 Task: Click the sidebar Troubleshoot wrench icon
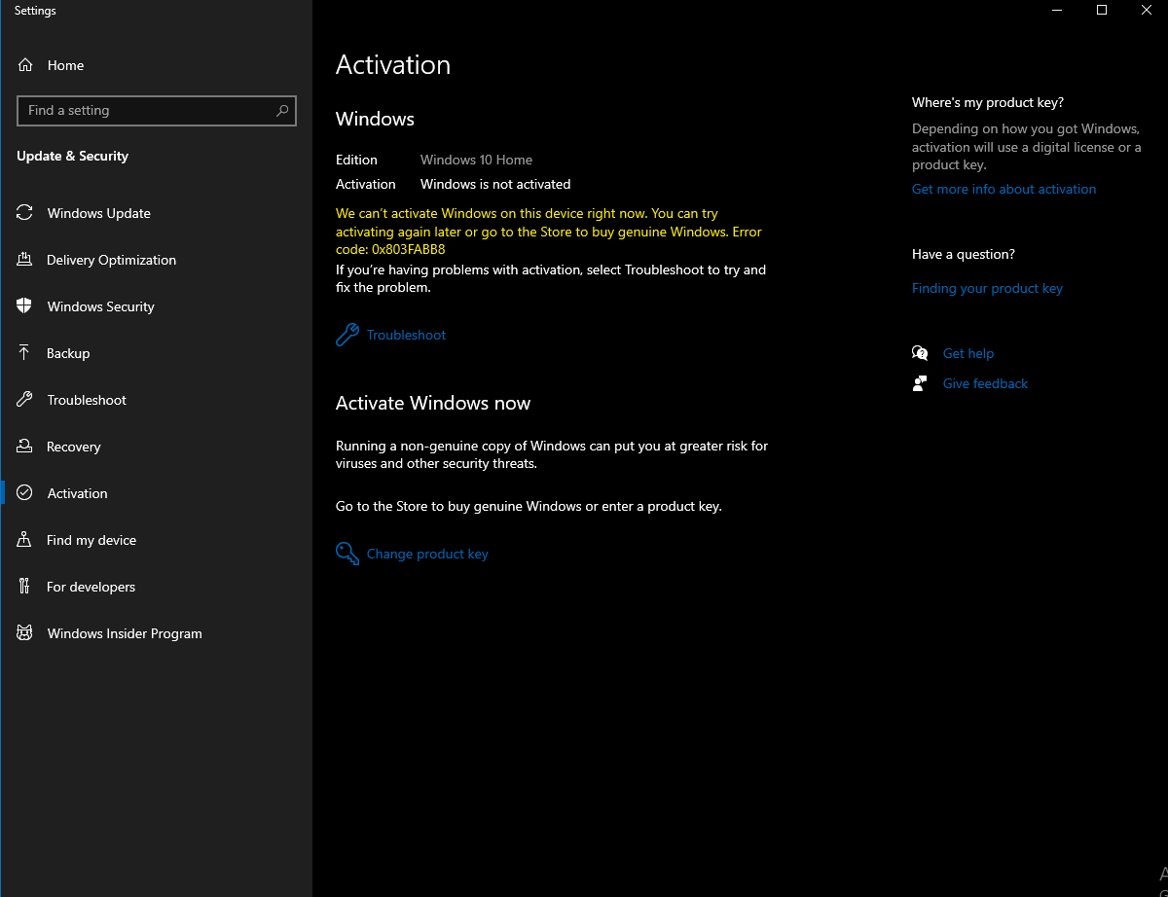pos(25,400)
